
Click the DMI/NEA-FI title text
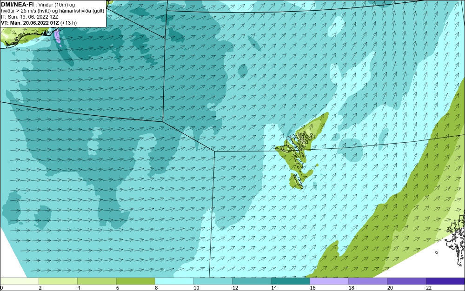click(17, 5)
